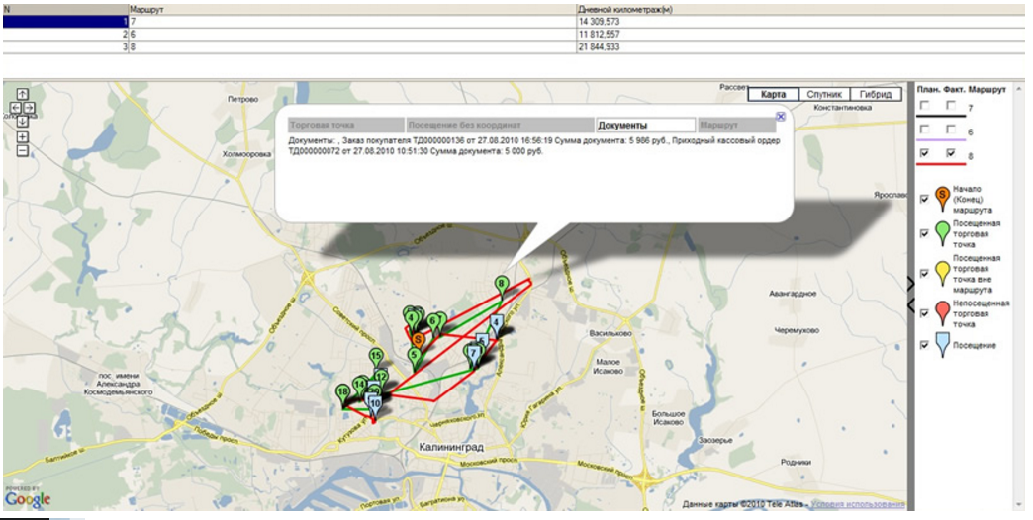1033x520 pixels.
Task: Pan the map right with arrow button
Action: (31, 107)
